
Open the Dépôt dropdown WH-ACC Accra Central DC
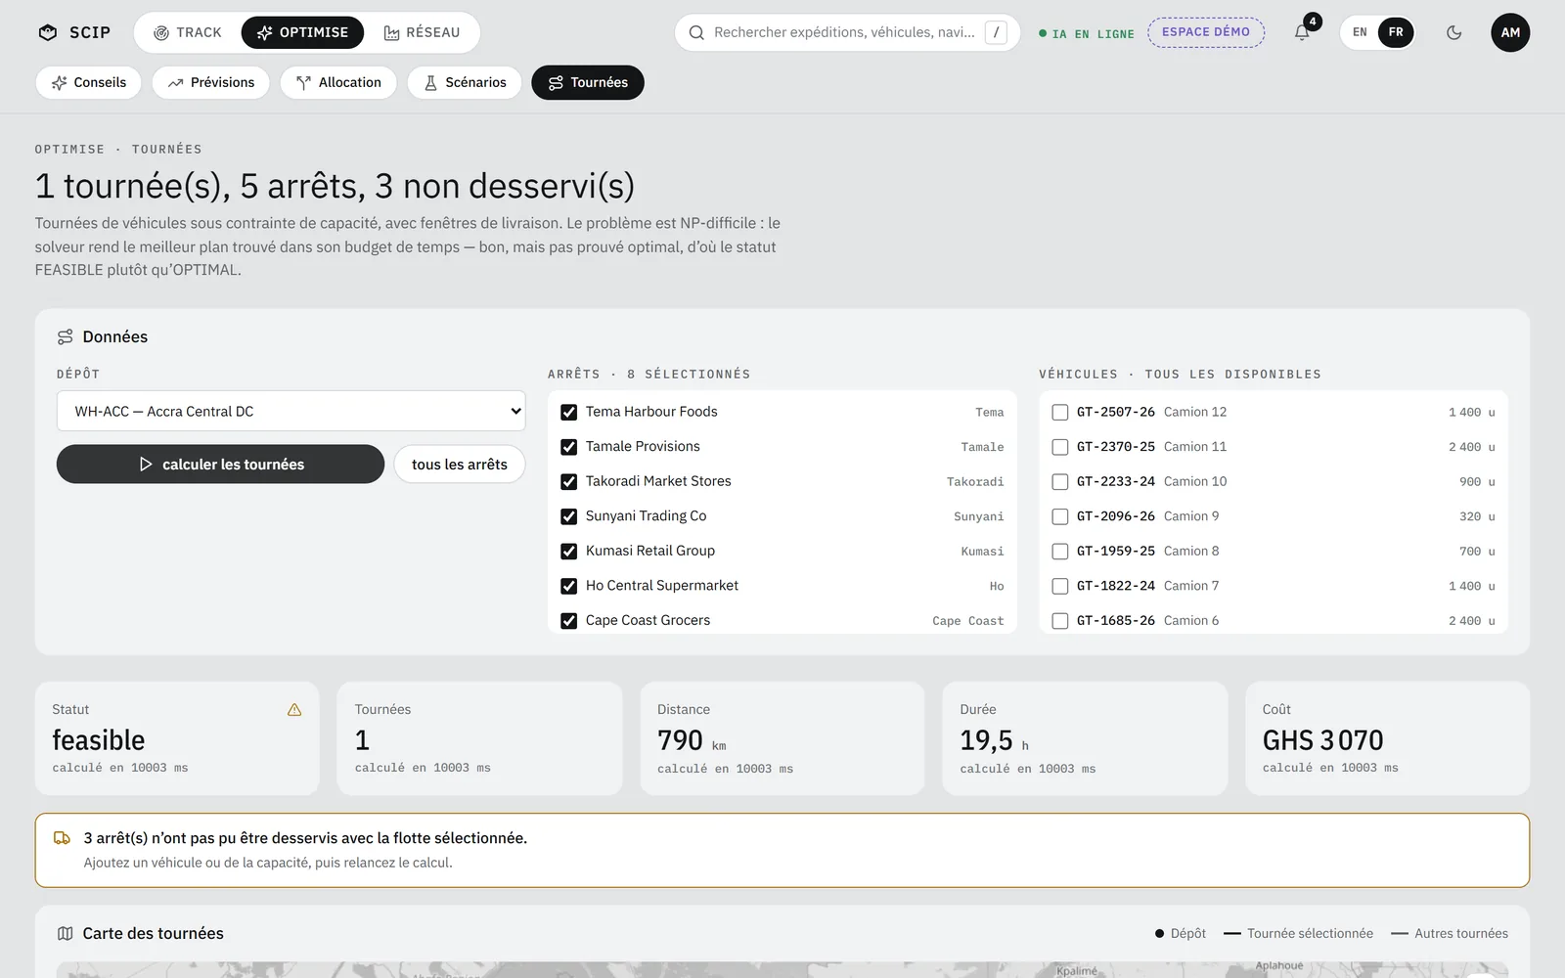[x=291, y=411]
